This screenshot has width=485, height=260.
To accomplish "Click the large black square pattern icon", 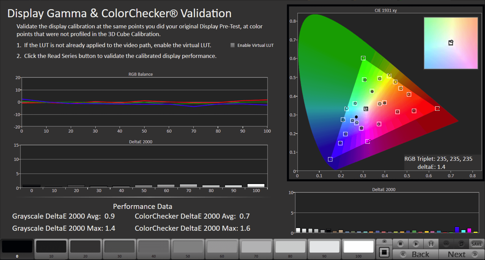I will click(x=384, y=252).
